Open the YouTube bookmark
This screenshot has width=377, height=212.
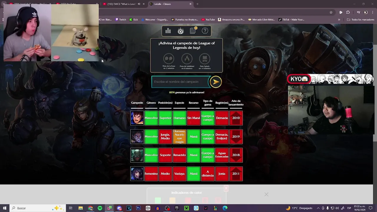(x=208, y=20)
